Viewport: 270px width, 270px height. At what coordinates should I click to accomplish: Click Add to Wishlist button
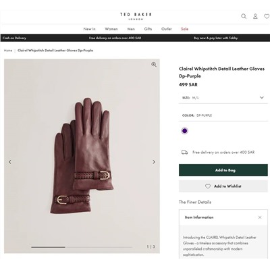tap(223, 186)
